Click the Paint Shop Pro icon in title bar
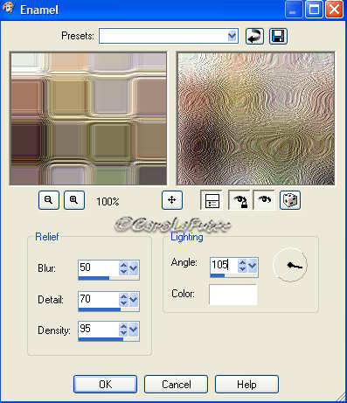The image size is (347, 403). tap(8, 8)
